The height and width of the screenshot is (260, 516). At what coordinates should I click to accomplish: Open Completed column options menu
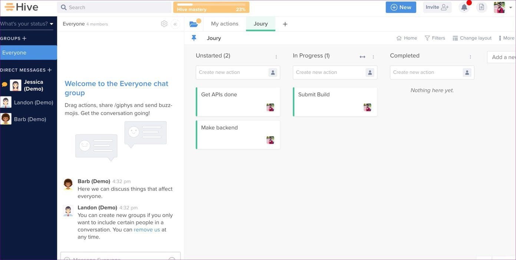pos(470,57)
